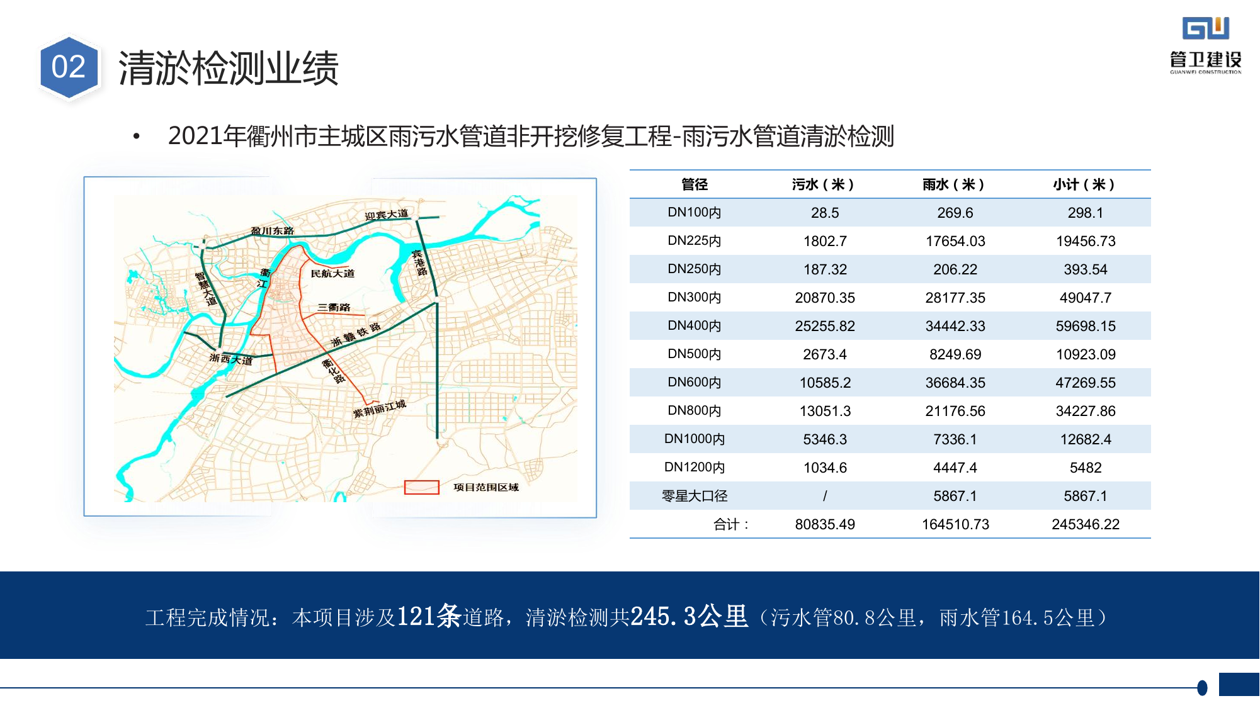The height and width of the screenshot is (708, 1260).
Task: Click the 民航大道 road label on map
Action: pyautogui.click(x=332, y=274)
